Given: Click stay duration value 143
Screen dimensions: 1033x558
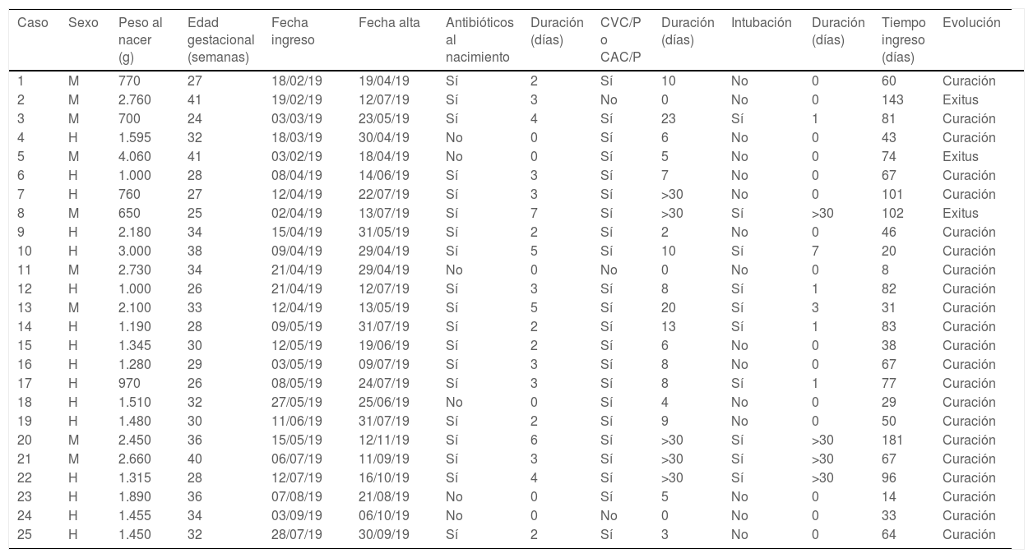Looking at the screenshot, I should pos(892,100).
